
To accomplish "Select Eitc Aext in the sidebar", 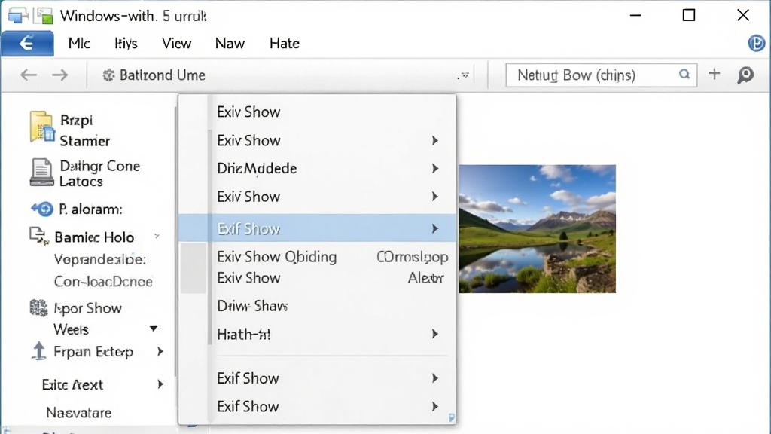I will pos(72,384).
